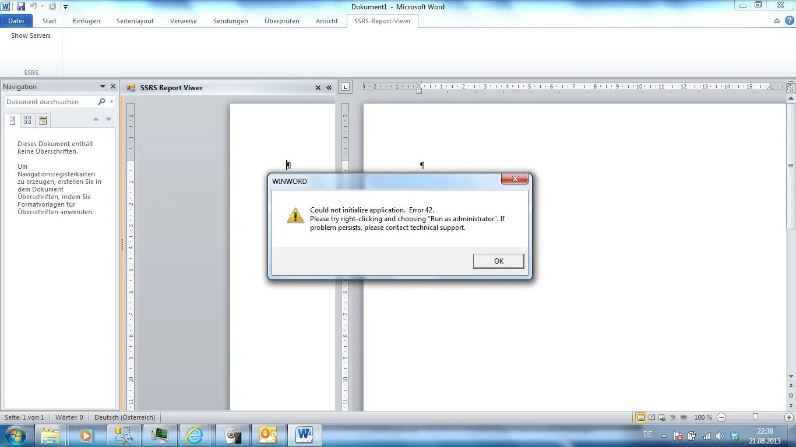The height and width of the screenshot is (447, 796).
Task: Click the Redo/Repeat icon in title bar
Action: click(52, 6)
